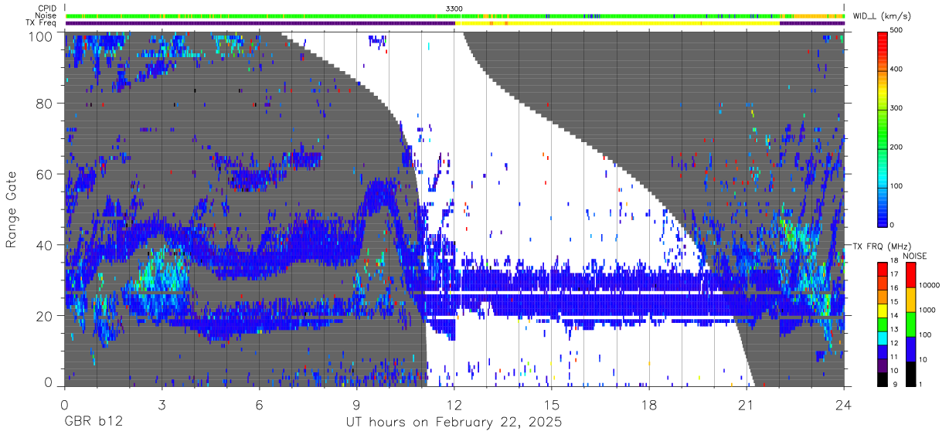Click the CPID label at top left

pos(47,8)
